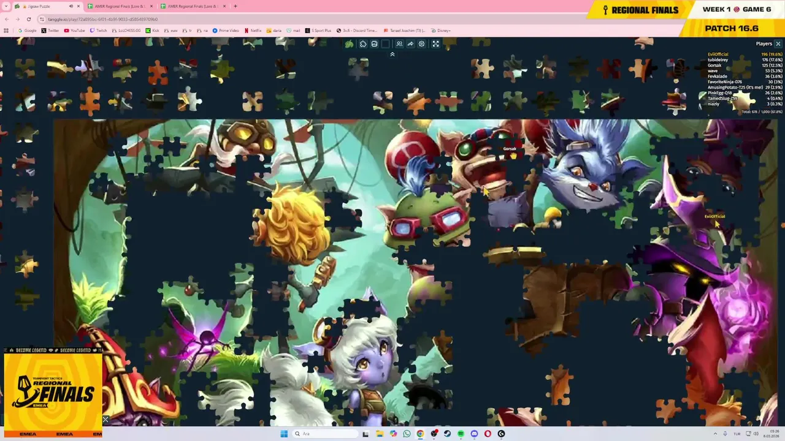View site information icon in address bar
Image resolution: width=785 pixels, height=441 pixels.
tap(42, 19)
